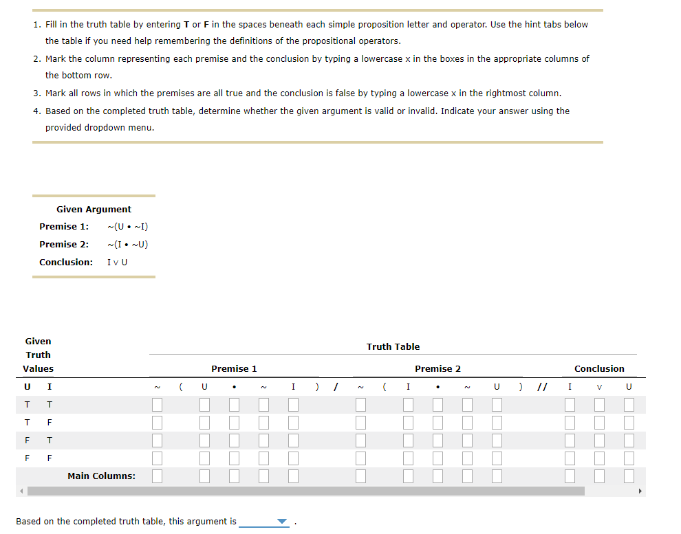This screenshot has height=534, width=681.
Task: Click the left arrow of the horizontal scrollbar
Action: (x=21, y=491)
